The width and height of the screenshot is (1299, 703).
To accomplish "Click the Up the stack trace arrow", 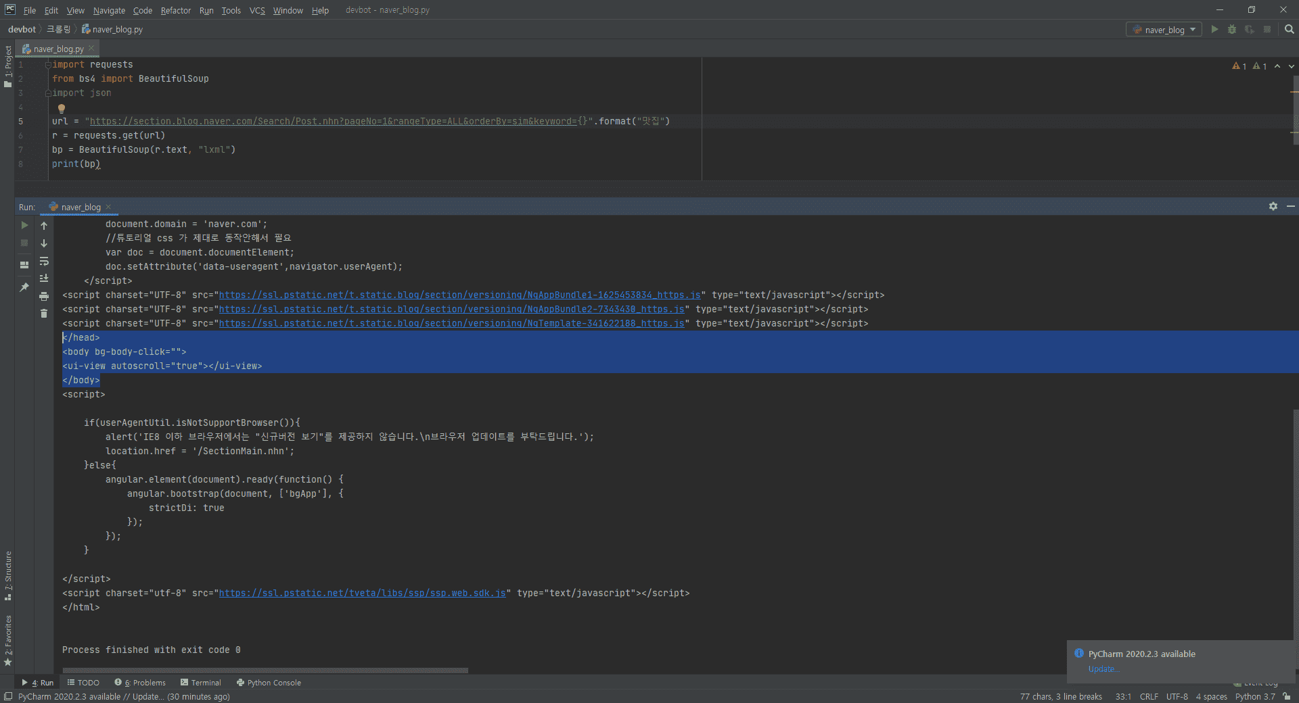I will tap(44, 225).
